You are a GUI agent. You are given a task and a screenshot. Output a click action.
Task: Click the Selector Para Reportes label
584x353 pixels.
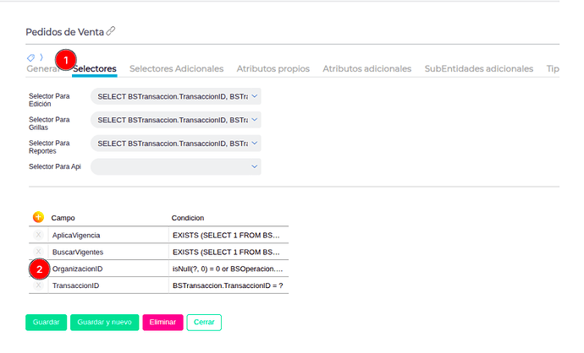pyautogui.click(x=49, y=147)
